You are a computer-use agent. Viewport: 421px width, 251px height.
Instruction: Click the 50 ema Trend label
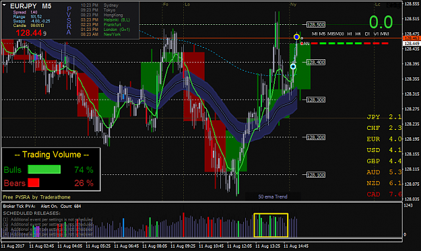point(273,196)
